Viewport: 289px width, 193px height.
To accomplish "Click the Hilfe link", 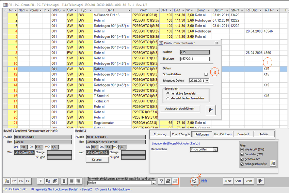I will pyautogui.click(x=204, y=181).
